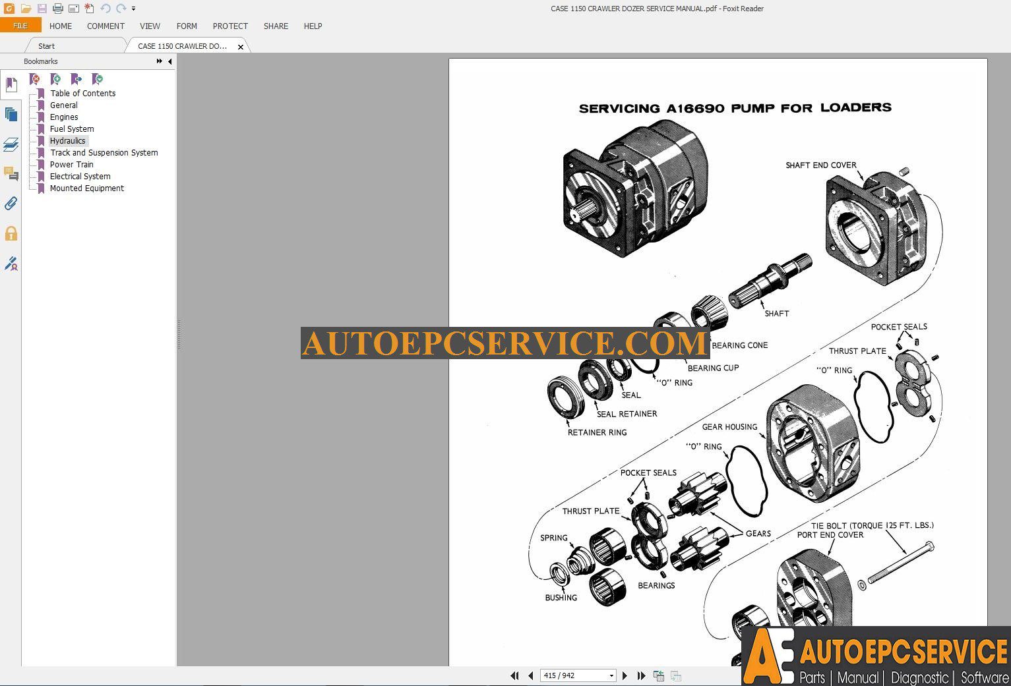The width and height of the screenshot is (1011, 686).
Task: Open the Comments sidebar panel
Action: [11, 174]
